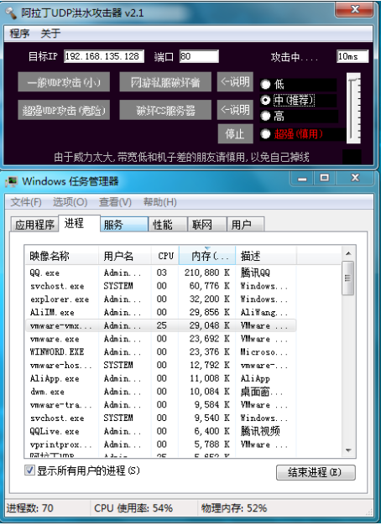Image resolution: width=381 pixels, height=525 pixels.
Task: Click the process list scroll-up arrow
Action: coord(348,253)
